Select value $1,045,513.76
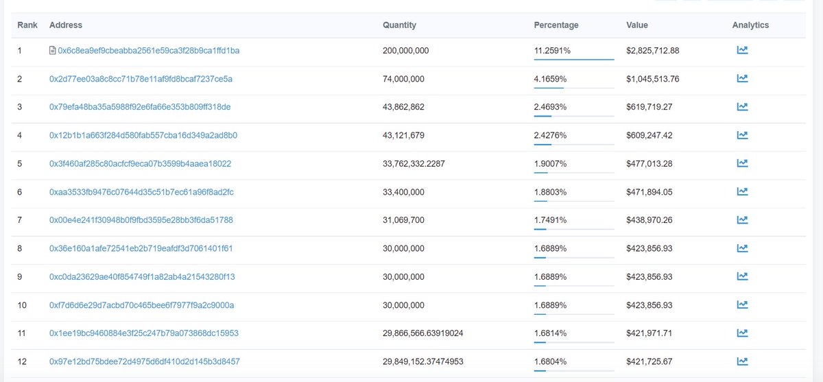The height and width of the screenshot is (382, 823). pos(653,79)
